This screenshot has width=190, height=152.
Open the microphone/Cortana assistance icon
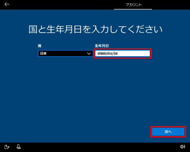(x=19, y=147)
